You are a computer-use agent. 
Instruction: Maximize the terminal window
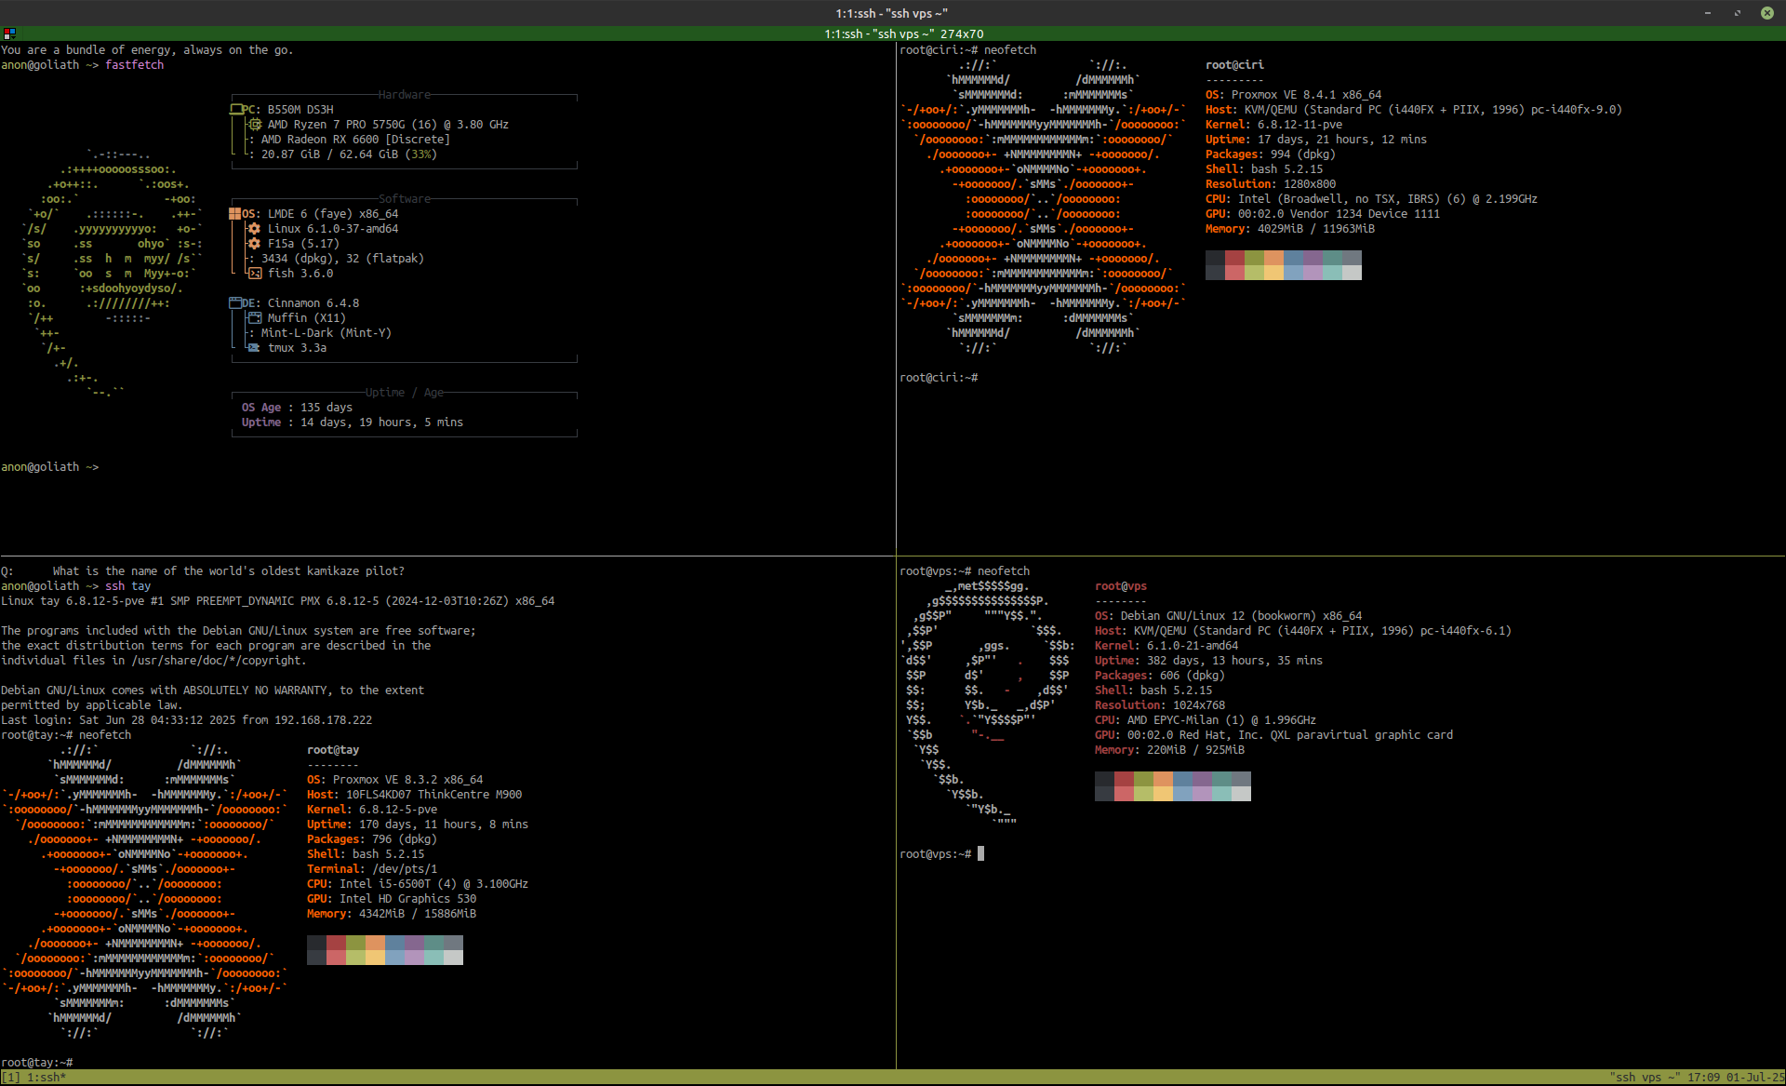pyautogui.click(x=1738, y=13)
